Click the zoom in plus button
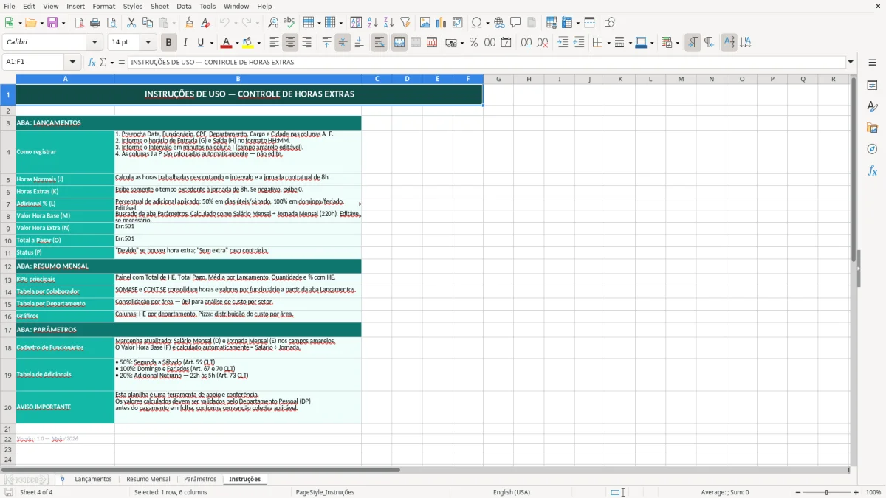886x498 pixels. point(856,492)
